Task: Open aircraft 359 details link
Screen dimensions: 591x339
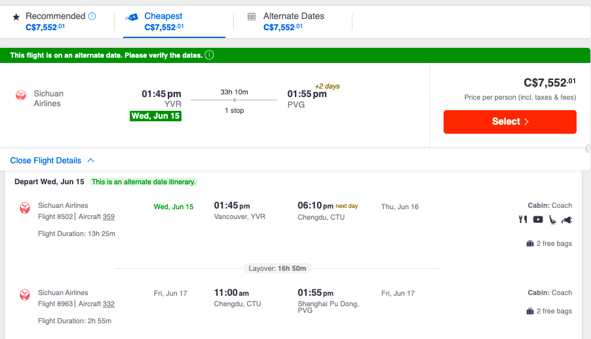Action: coord(109,217)
